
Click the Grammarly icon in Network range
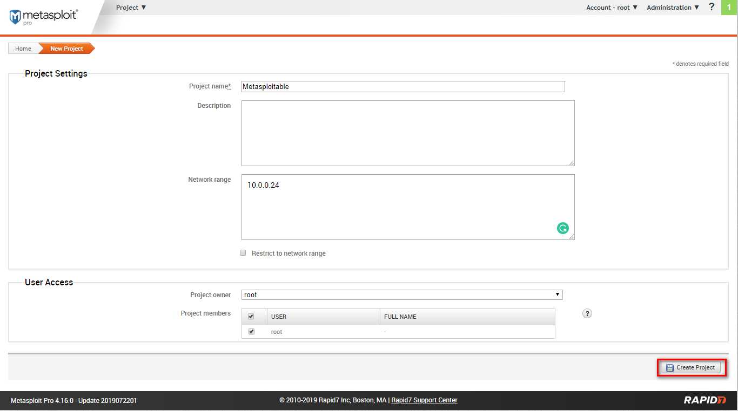coord(563,228)
